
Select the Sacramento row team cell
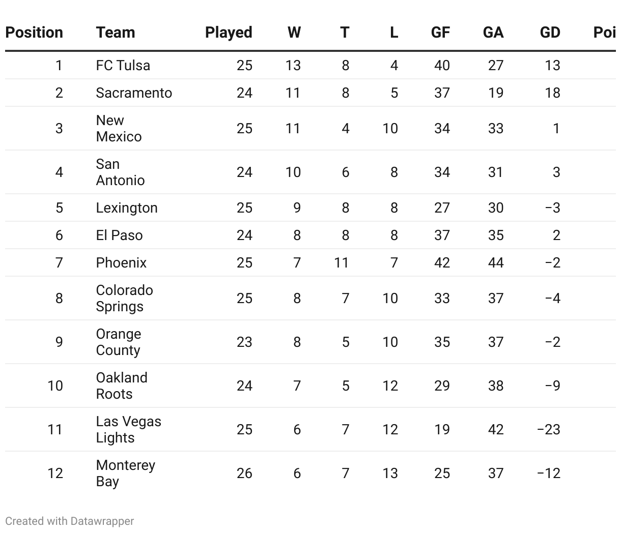pyautogui.click(x=134, y=93)
